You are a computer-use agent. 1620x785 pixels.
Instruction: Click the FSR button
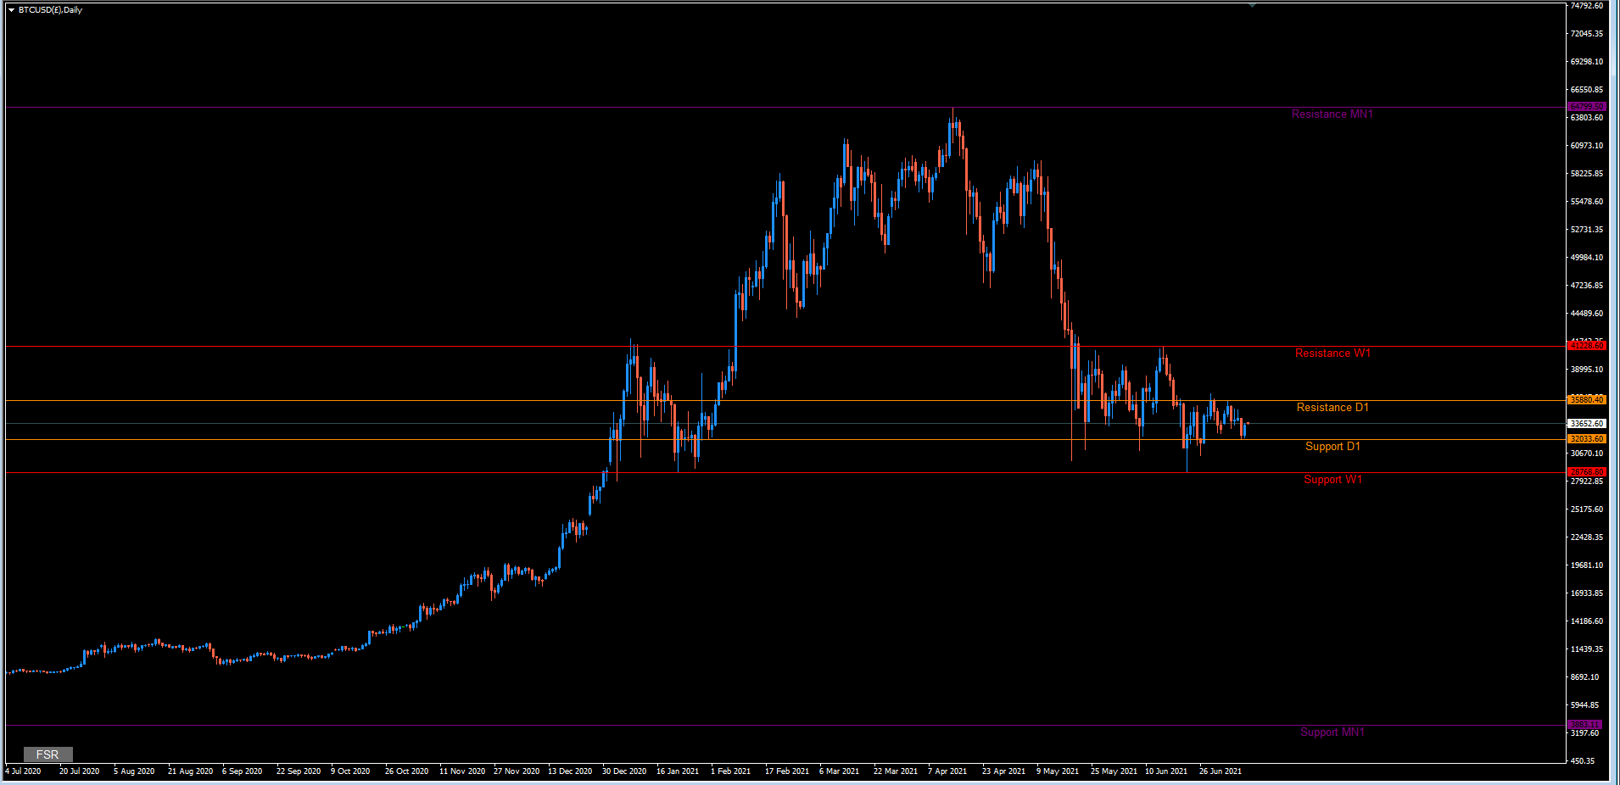point(47,754)
